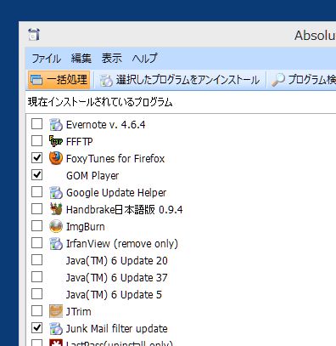Click the ImgBurn disc icon
This screenshot has width=336, height=346.
[56, 226]
